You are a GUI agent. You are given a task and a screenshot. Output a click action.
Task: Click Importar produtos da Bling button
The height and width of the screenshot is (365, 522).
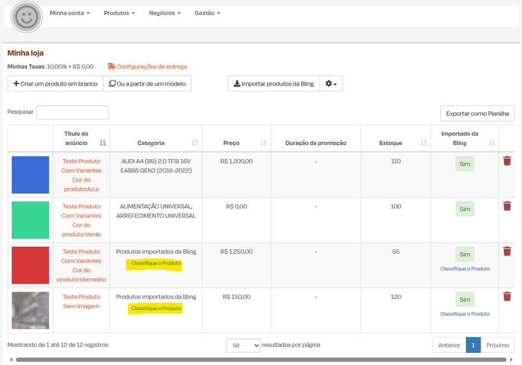[x=273, y=84]
